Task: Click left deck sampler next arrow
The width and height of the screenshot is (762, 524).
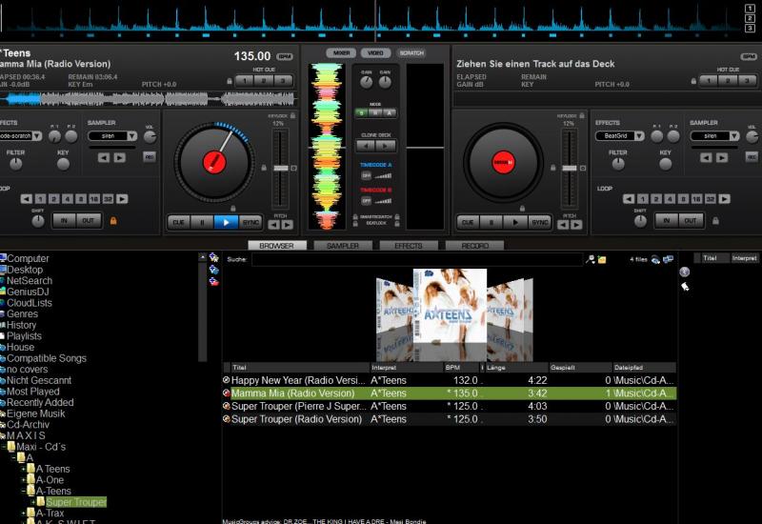Action: click(120, 157)
